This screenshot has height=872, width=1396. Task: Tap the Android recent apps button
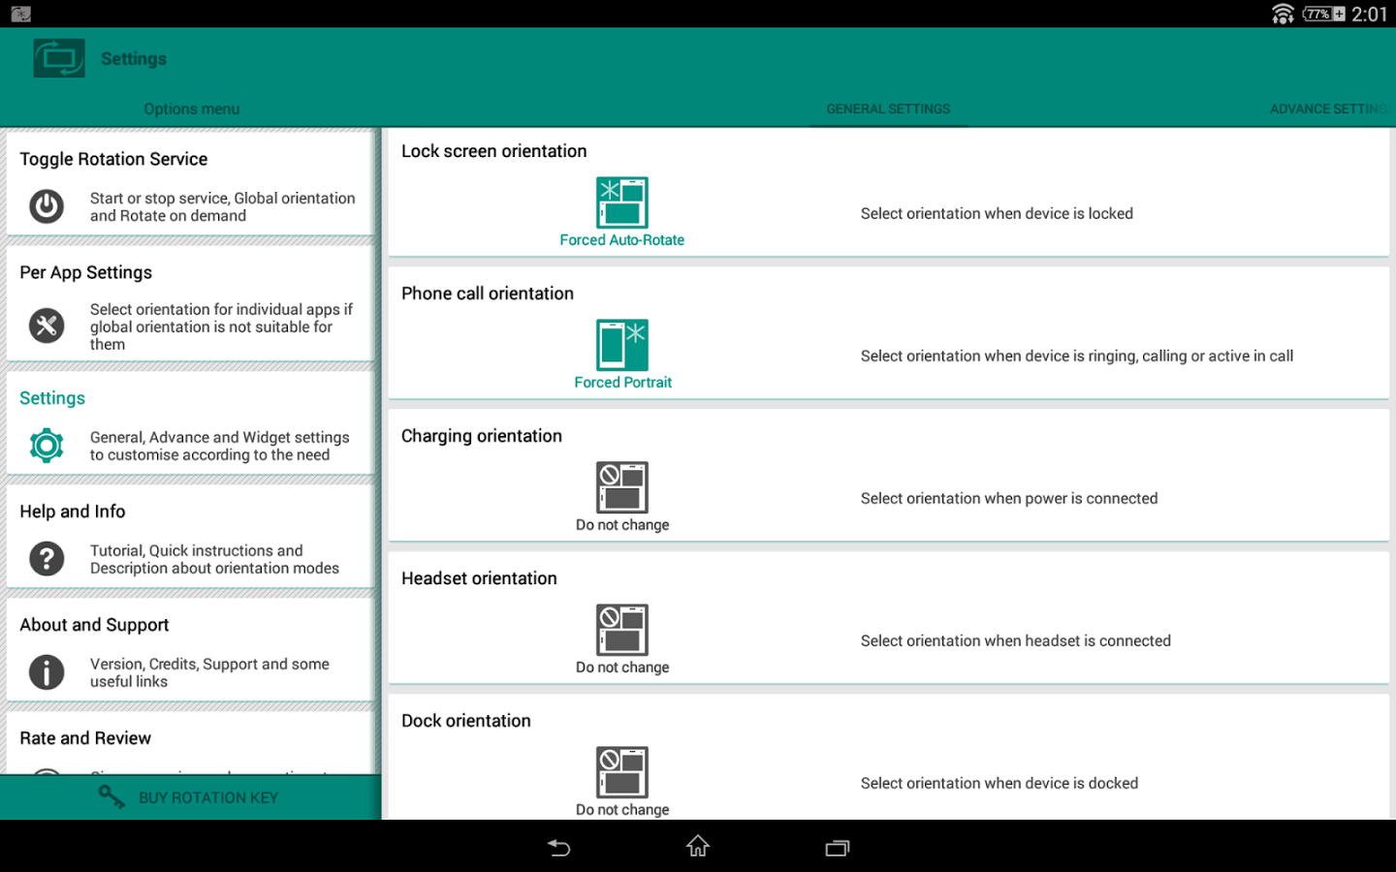coord(837,848)
